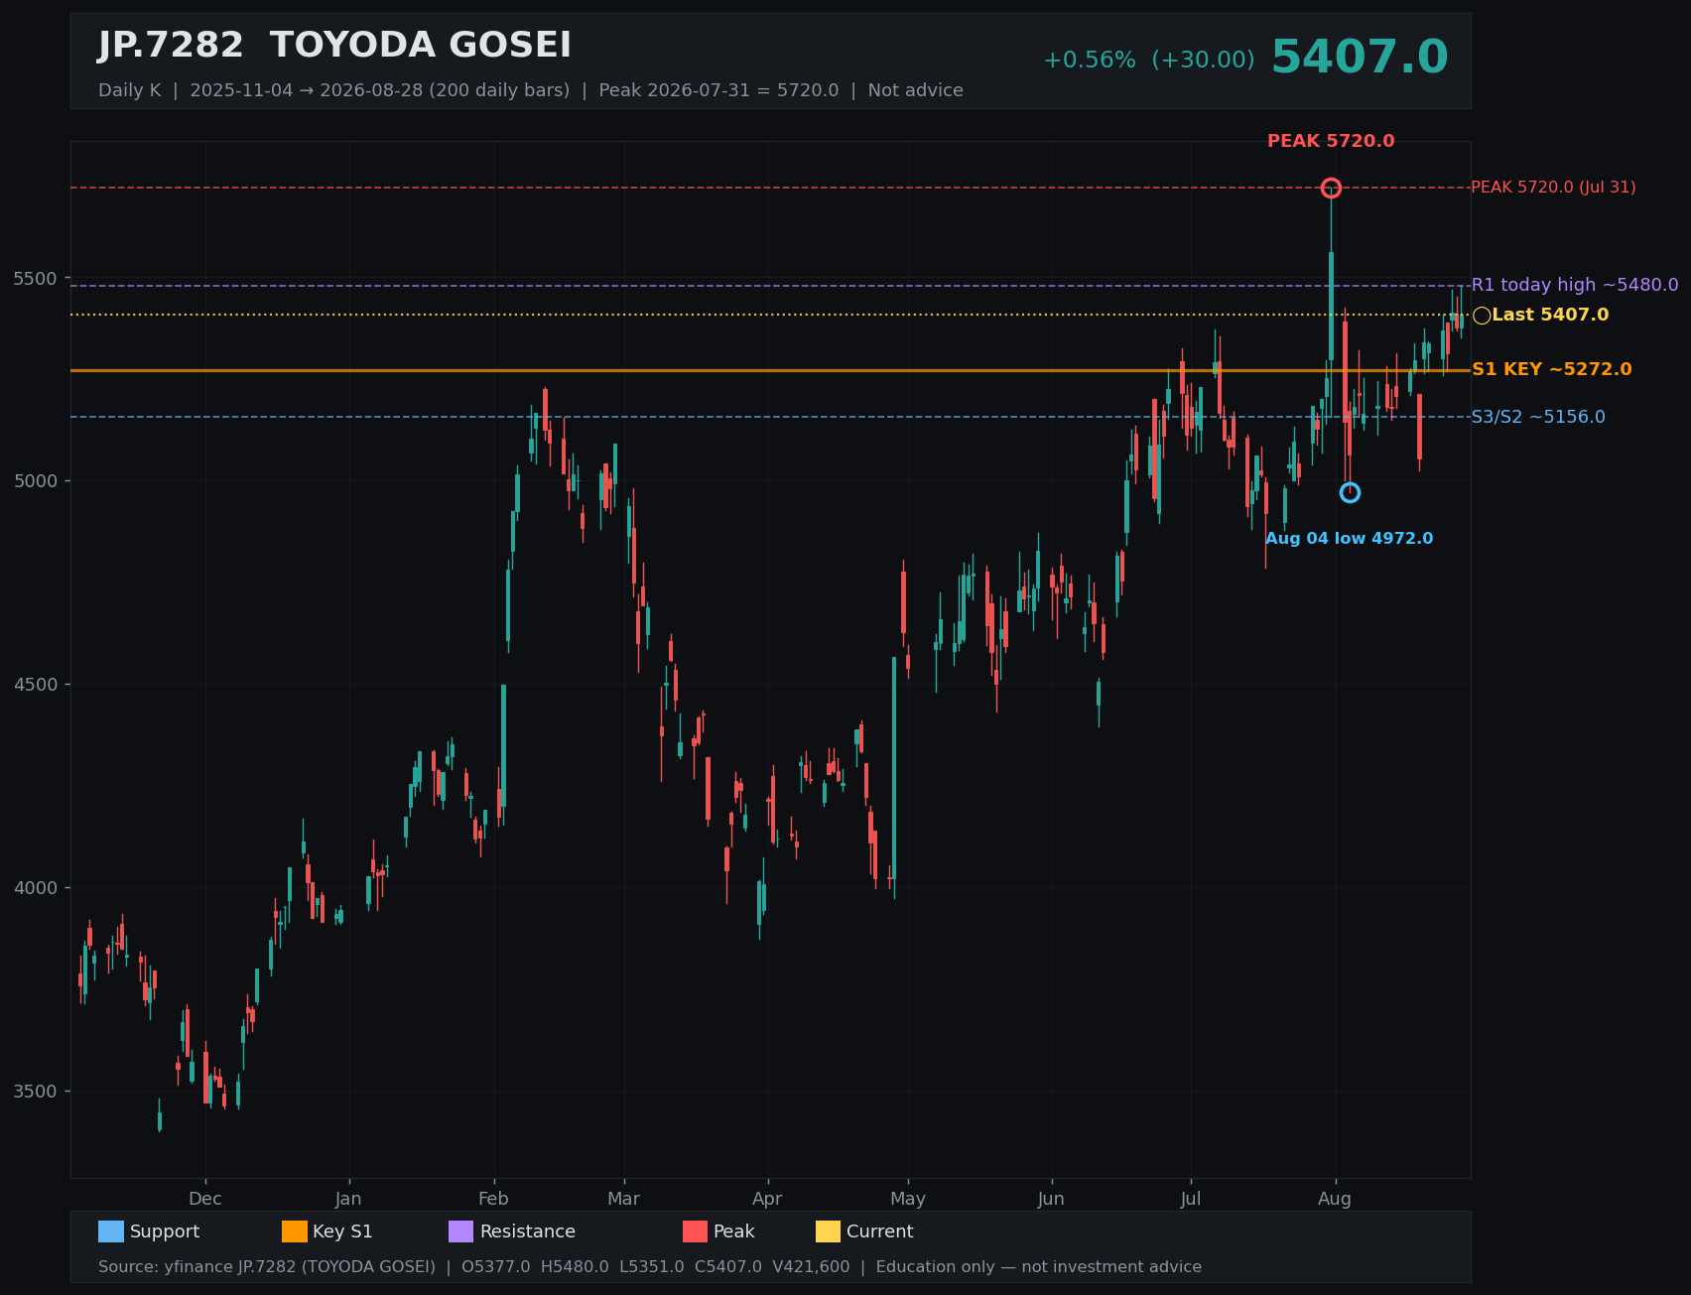The image size is (1691, 1295).
Task: Click the yellow Current legend swatch
Action: (828, 1231)
